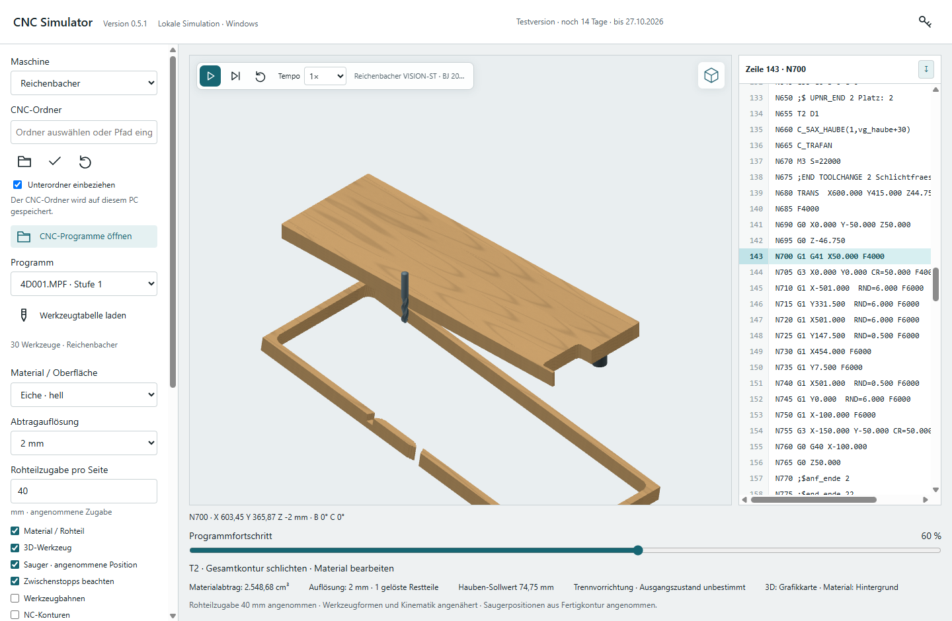952x621 pixels.
Task: Click the tool icon beside Werkzeugtabelle laden
Action: (24, 315)
